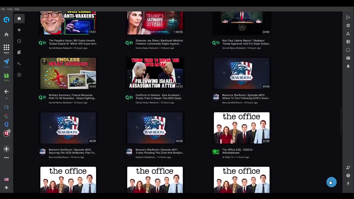Screen dimensions: 354x199
Task: Open the circled play button nav icon
Action: tap(19, 75)
